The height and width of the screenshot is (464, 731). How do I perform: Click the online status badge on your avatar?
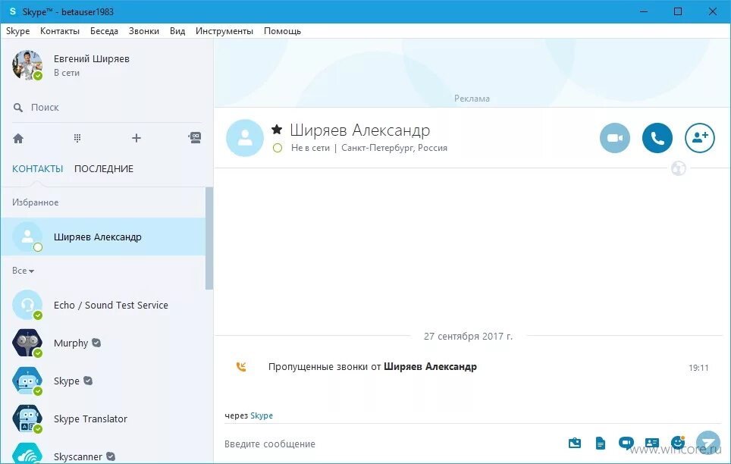tap(38, 76)
